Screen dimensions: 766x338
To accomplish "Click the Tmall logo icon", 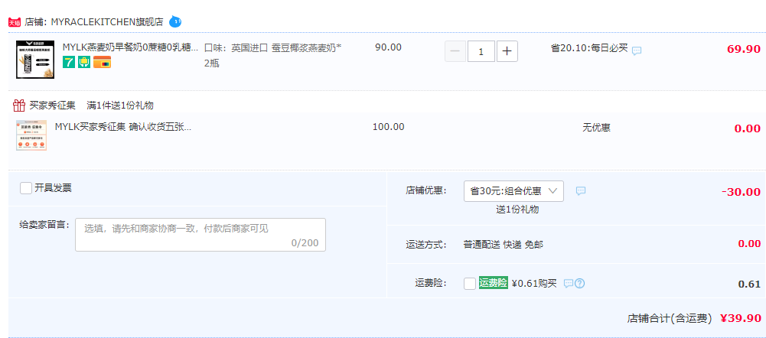I will 15,22.
